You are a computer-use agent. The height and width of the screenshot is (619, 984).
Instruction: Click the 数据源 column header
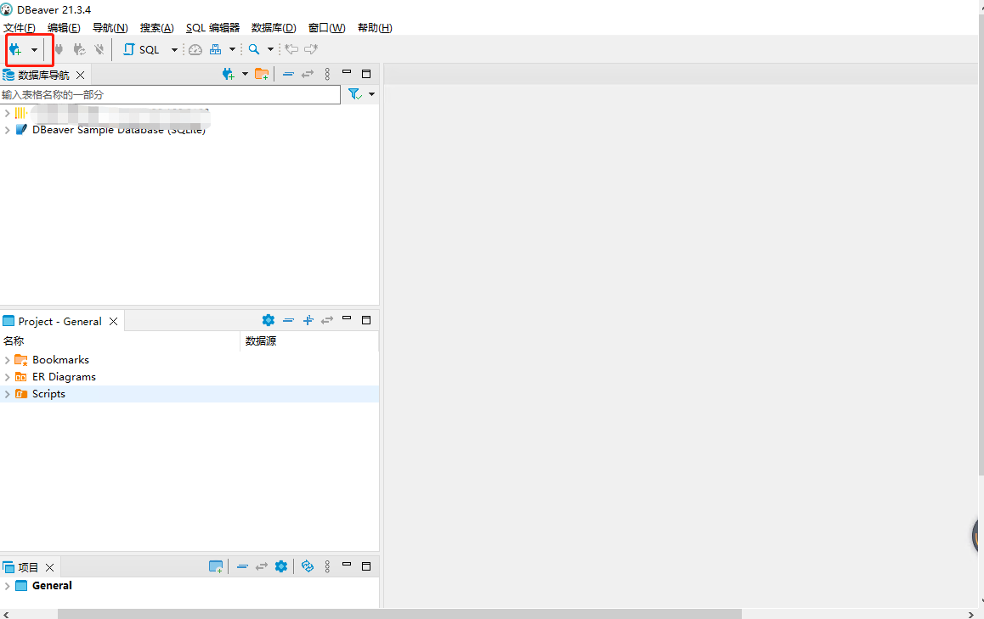pos(261,341)
